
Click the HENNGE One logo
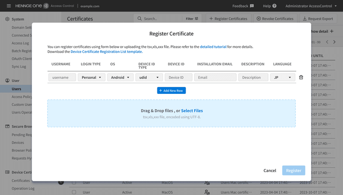[32, 6]
